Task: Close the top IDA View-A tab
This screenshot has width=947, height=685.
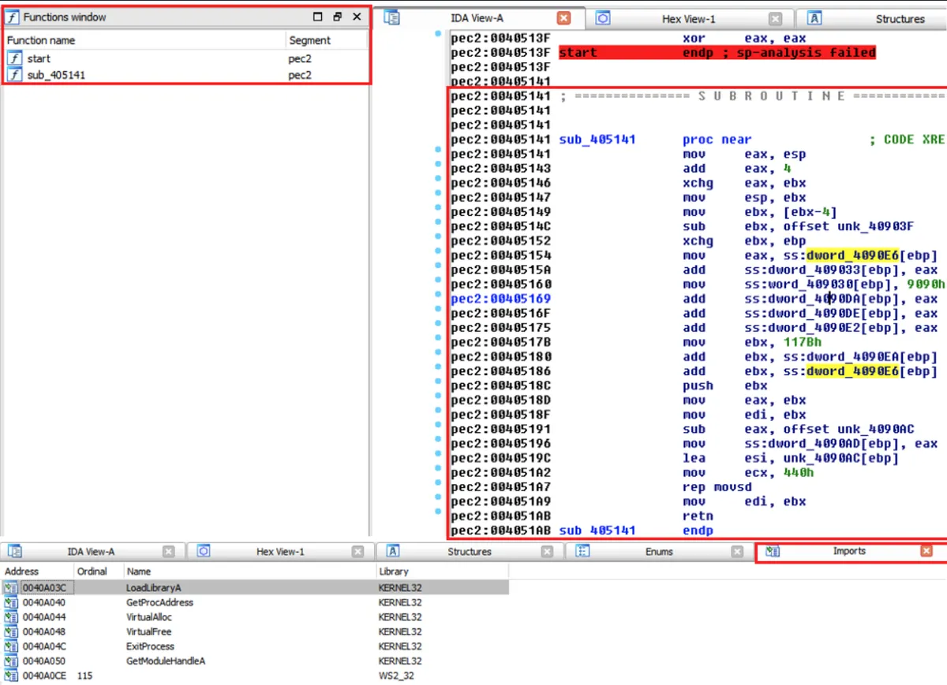Action: click(563, 18)
